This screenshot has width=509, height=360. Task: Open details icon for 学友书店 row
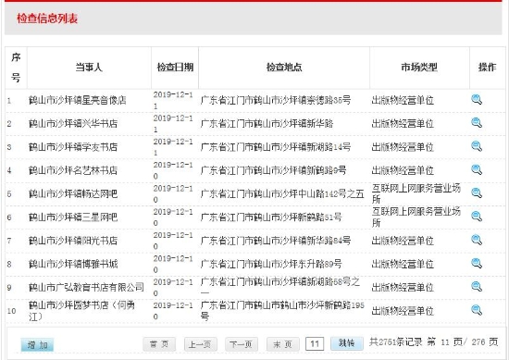477,146
